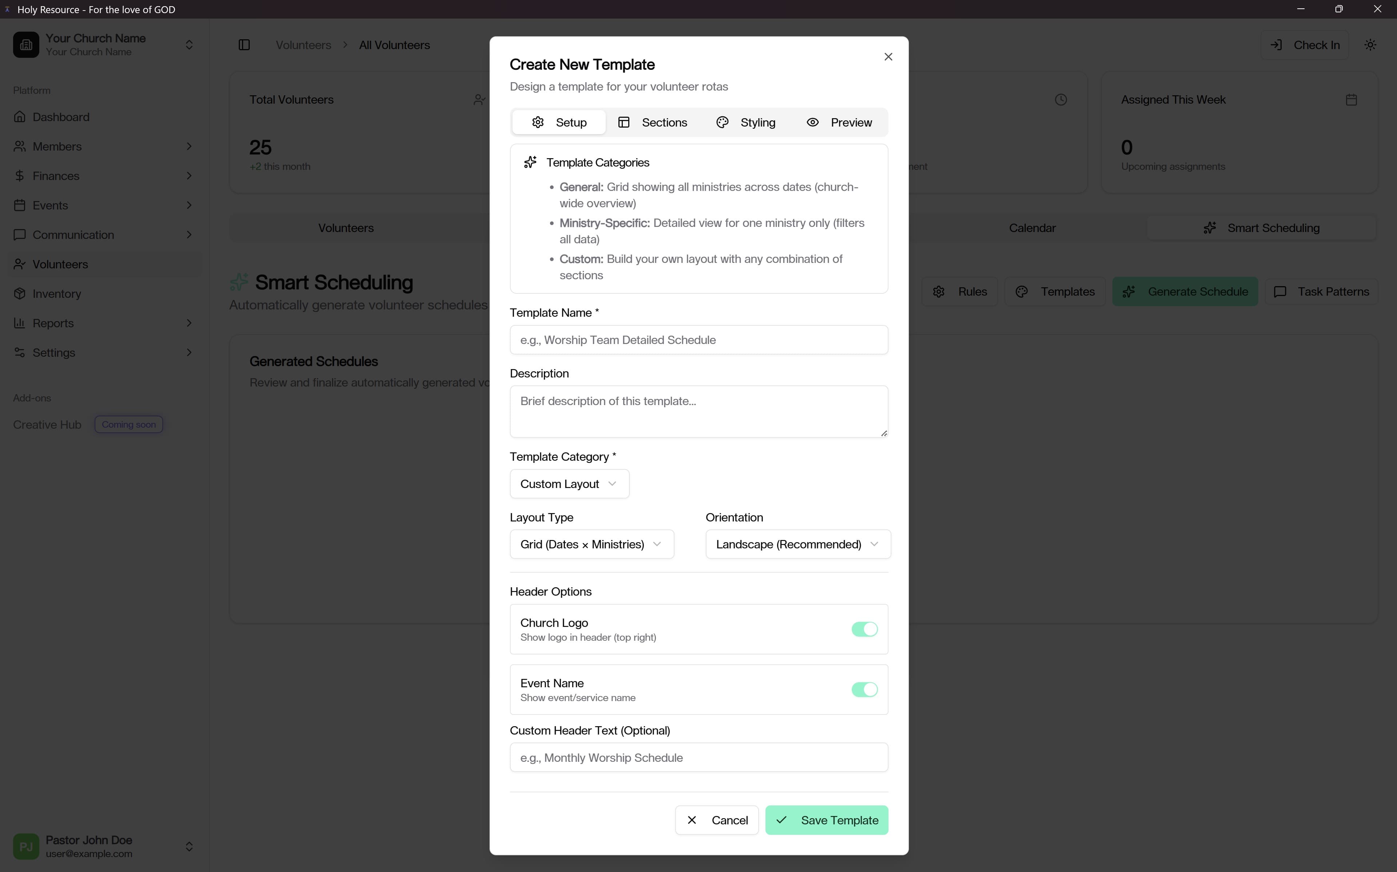
Task: Open the Styling tab
Action: tap(746, 122)
